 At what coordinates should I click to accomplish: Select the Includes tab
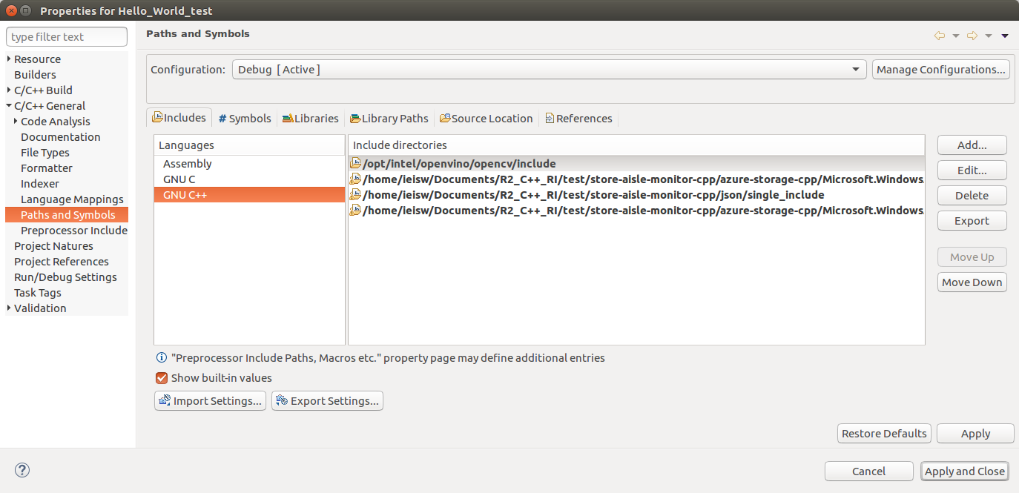[x=179, y=117]
